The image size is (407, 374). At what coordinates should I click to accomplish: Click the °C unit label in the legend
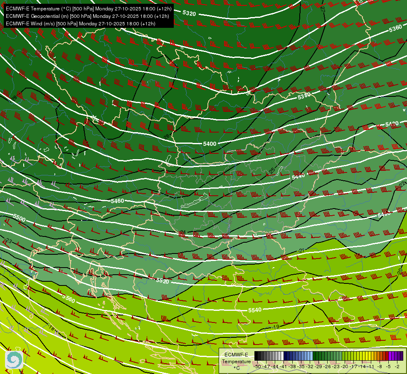pyautogui.click(x=237, y=368)
